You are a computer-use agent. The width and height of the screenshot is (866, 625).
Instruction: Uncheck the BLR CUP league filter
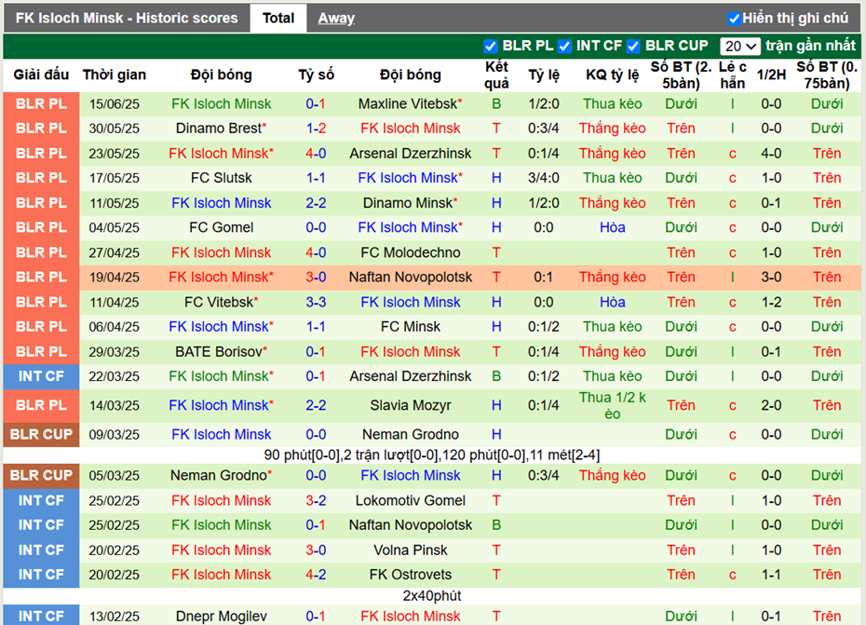[x=633, y=47]
